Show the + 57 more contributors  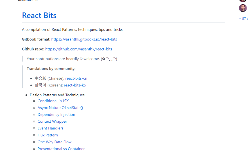(243, 19)
